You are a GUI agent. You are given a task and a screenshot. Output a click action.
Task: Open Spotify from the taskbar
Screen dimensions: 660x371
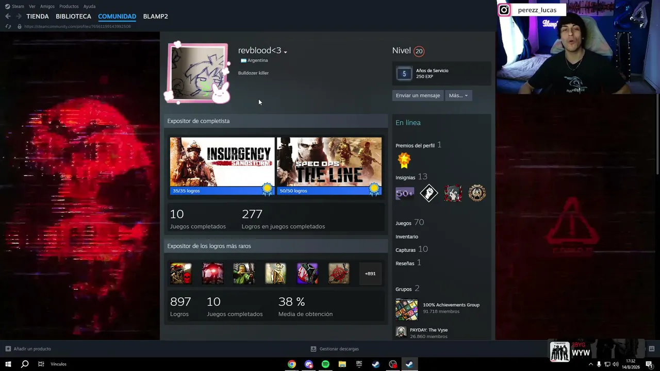325,364
